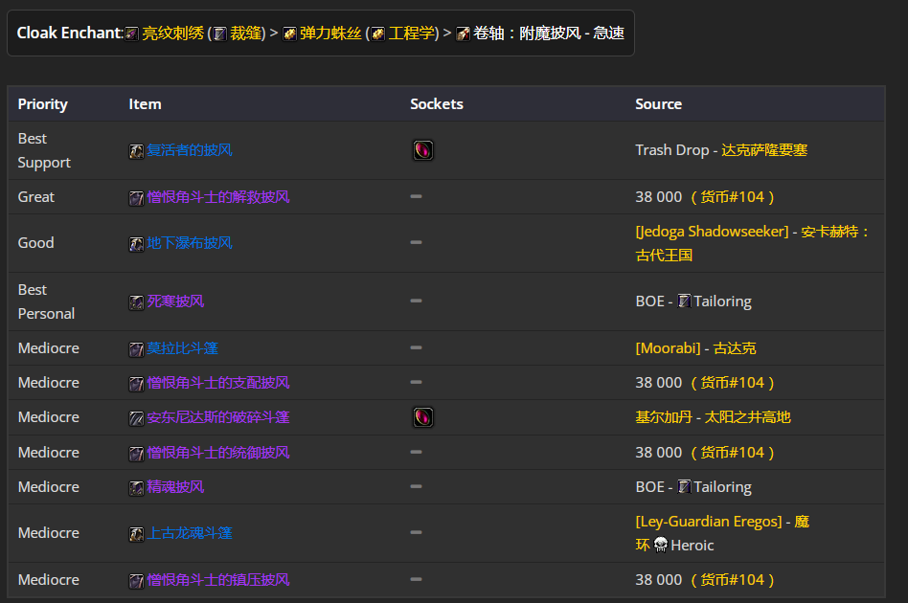Open the 卷轴：附魔披风 - 急速 link
908x603 pixels.
click(x=549, y=33)
